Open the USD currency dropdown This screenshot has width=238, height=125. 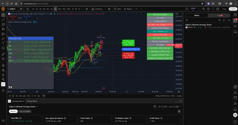point(179,14)
